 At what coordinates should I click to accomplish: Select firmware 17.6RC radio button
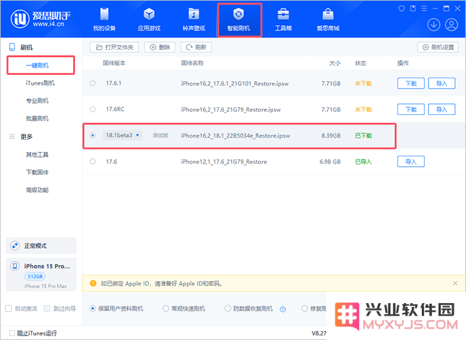tap(93, 109)
